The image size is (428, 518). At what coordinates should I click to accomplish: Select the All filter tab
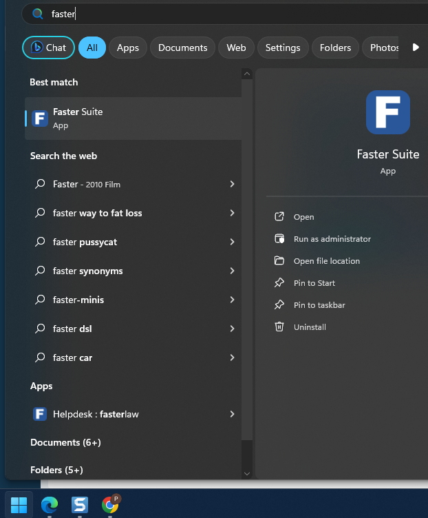pyautogui.click(x=92, y=48)
